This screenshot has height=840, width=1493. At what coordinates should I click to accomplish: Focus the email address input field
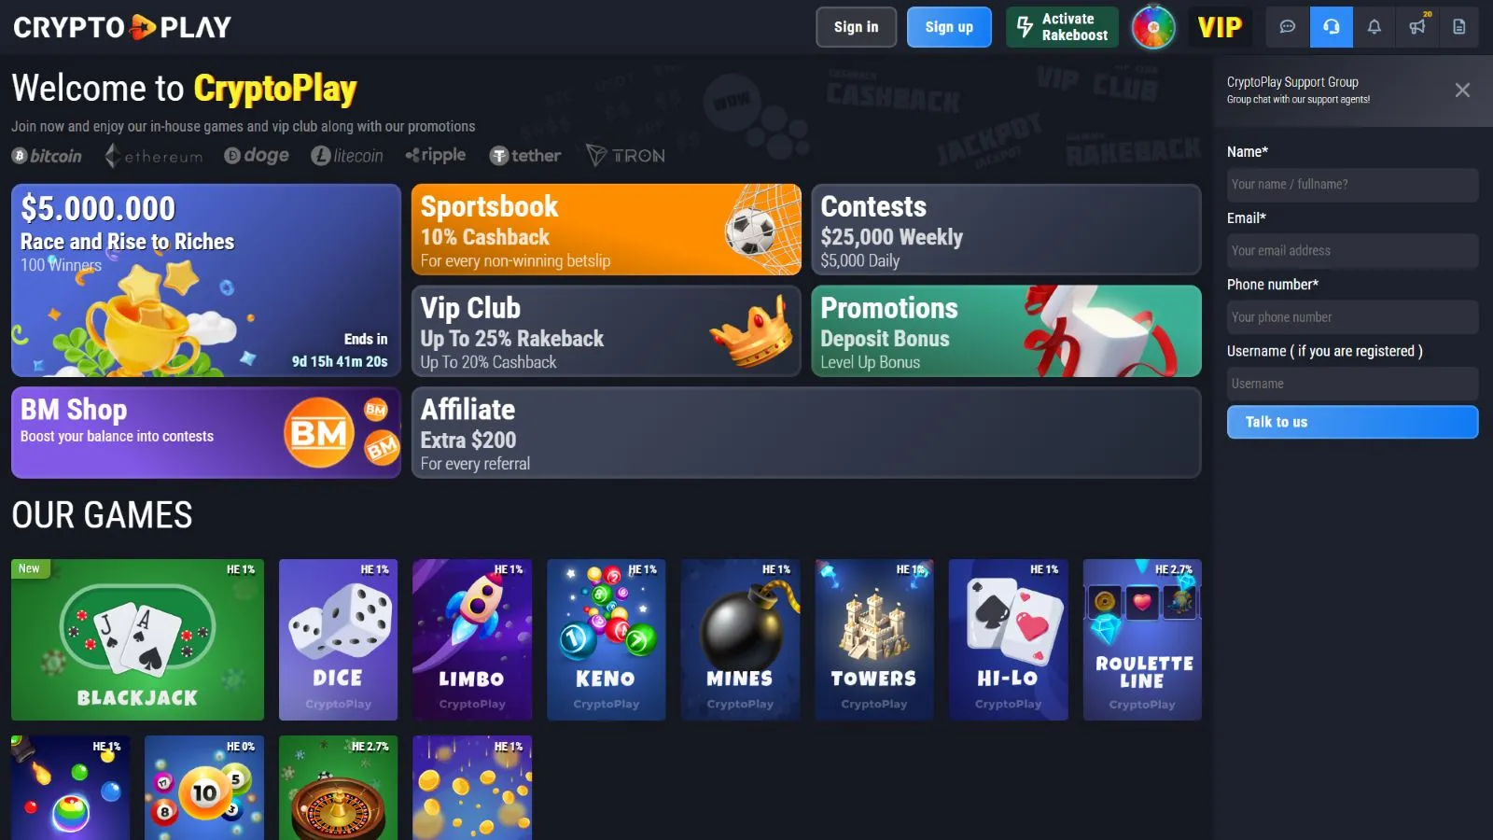1352,251
